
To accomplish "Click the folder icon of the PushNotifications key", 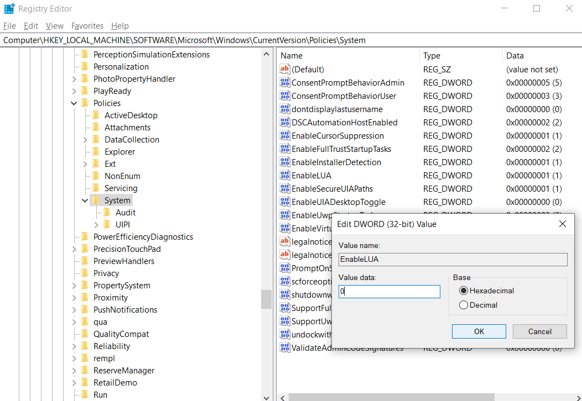I will tap(85, 309).
